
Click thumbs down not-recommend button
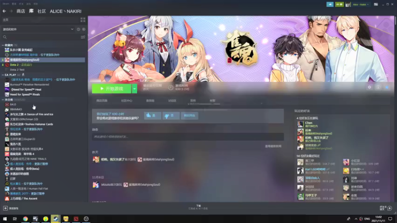point(171,115)
